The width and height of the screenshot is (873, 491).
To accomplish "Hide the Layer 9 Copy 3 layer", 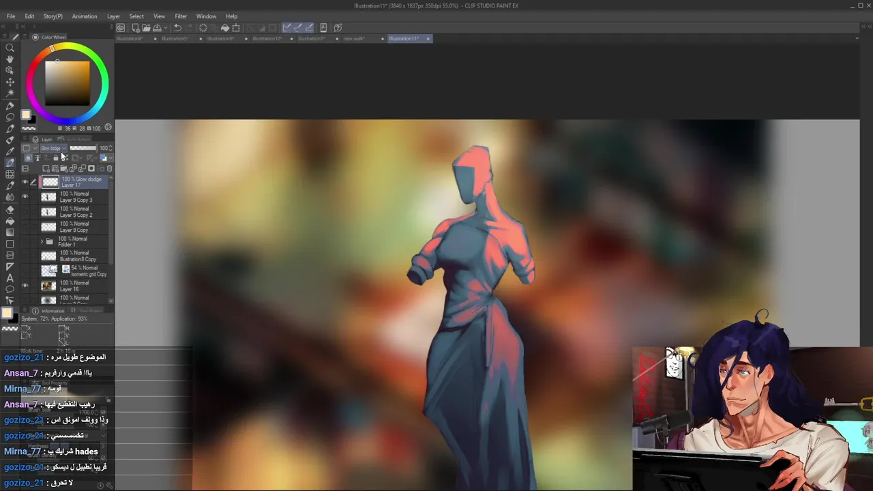I will tap(25, 197).
